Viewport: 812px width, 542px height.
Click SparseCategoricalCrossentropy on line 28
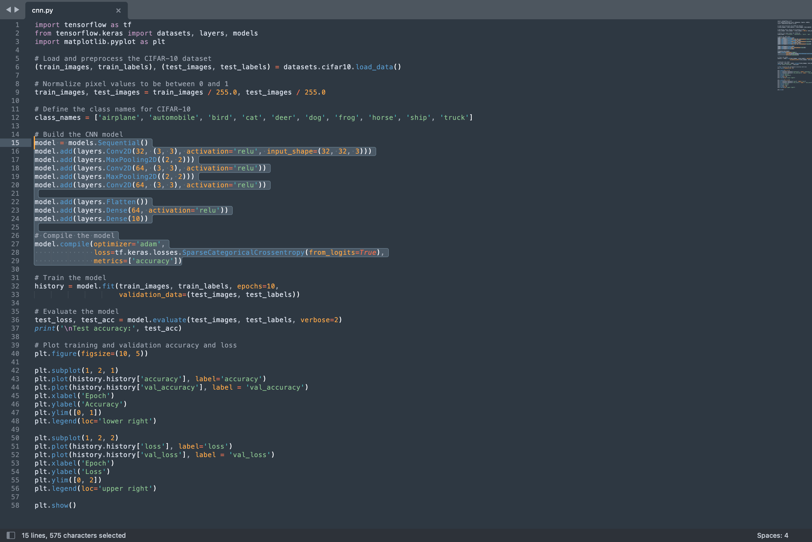coord(243,253)
